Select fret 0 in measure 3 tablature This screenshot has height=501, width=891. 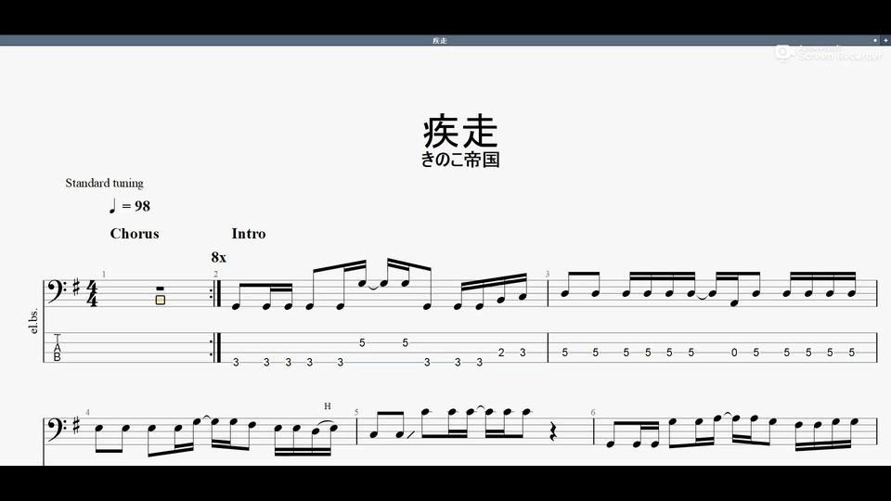[734, 353]
